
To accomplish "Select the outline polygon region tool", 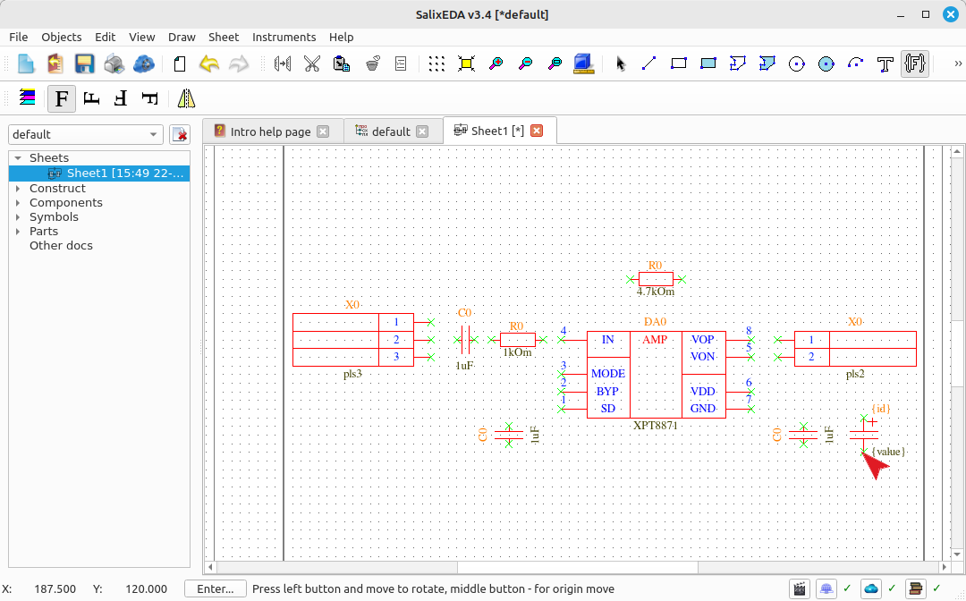I will pos(737,63).
